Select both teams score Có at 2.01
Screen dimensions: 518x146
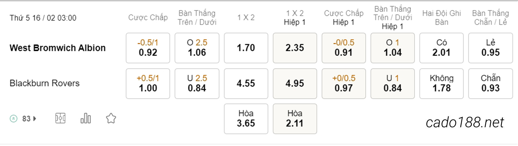pyautogui.click(x=442, y=48)
